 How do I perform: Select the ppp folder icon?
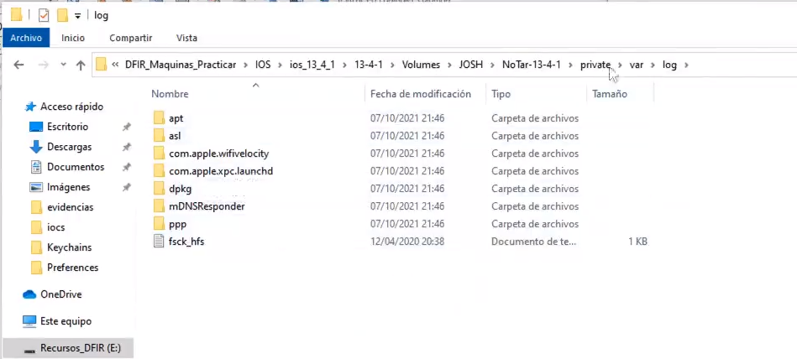[x=159, y=224]
